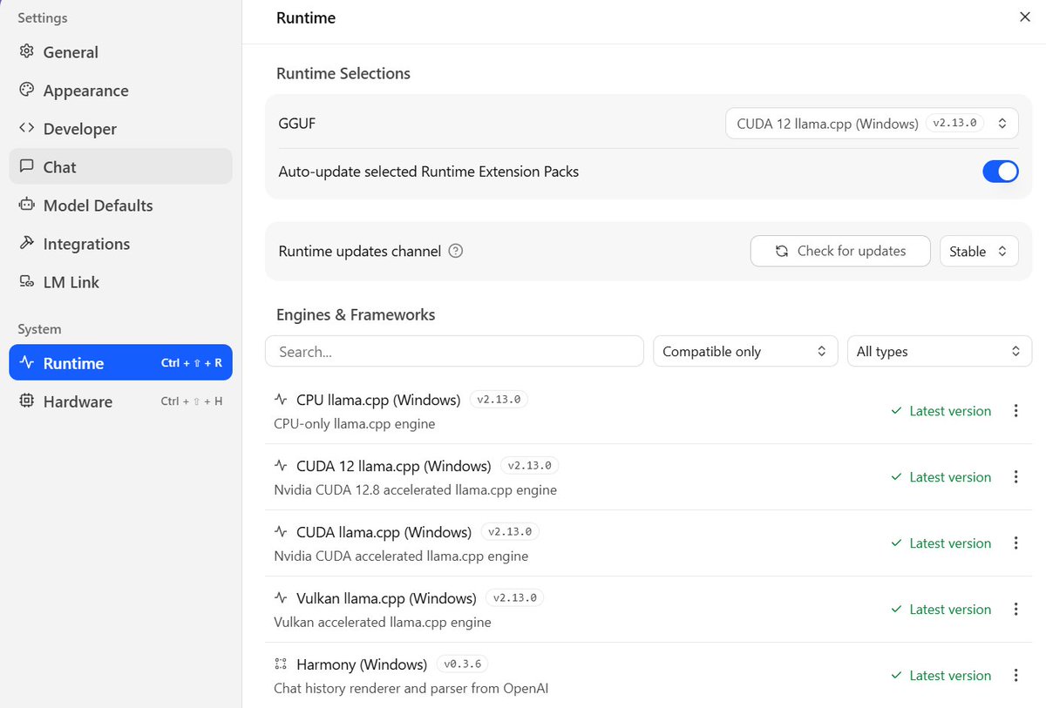Open the GGUF runtime selection dropdown
1046x708 pixels.
click(872, 124)
